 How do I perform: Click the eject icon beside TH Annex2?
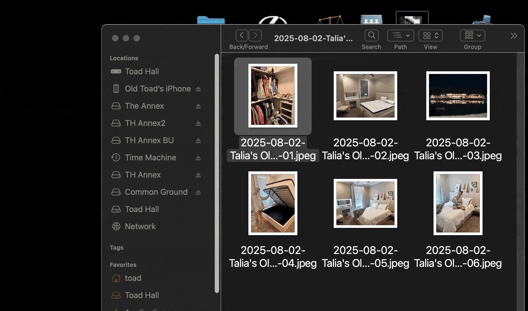(198, 123)
